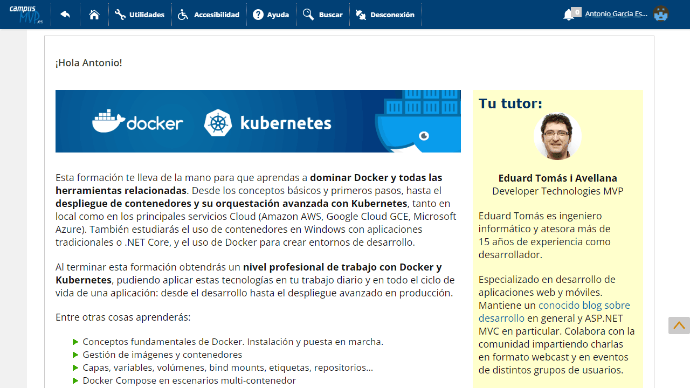Click 'Gestión de imágenes y contenedores' item
This screenshot has height=388, width=690.
click(x=162, y=355)
